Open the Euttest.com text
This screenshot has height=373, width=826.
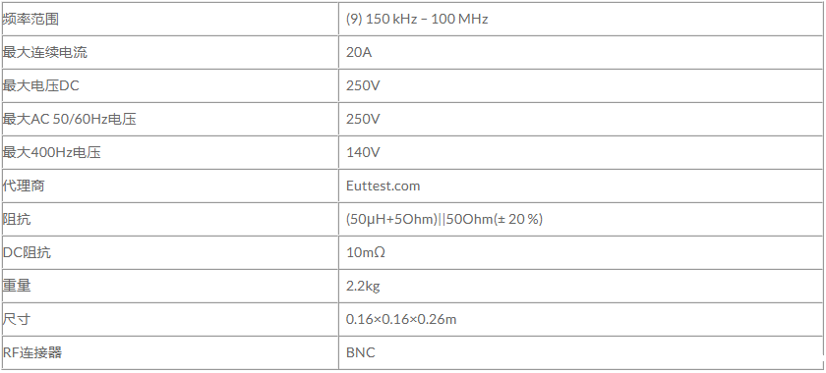[x=383, y=186]
